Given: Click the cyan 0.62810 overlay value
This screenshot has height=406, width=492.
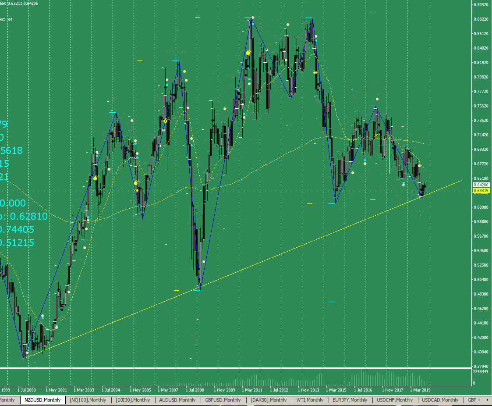Looking at the screenshot, I should coord(29,216).
